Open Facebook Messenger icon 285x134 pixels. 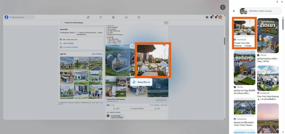(x=211, y=17)
